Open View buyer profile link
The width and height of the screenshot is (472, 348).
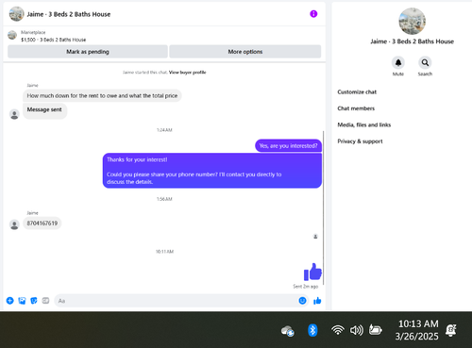(187, 73)
